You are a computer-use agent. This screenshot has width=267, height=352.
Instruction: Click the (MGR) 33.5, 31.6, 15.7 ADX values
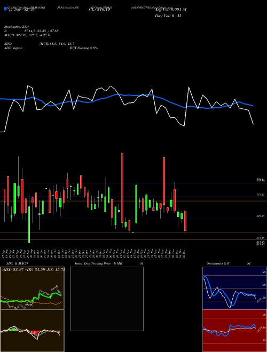tap(57, 44)
